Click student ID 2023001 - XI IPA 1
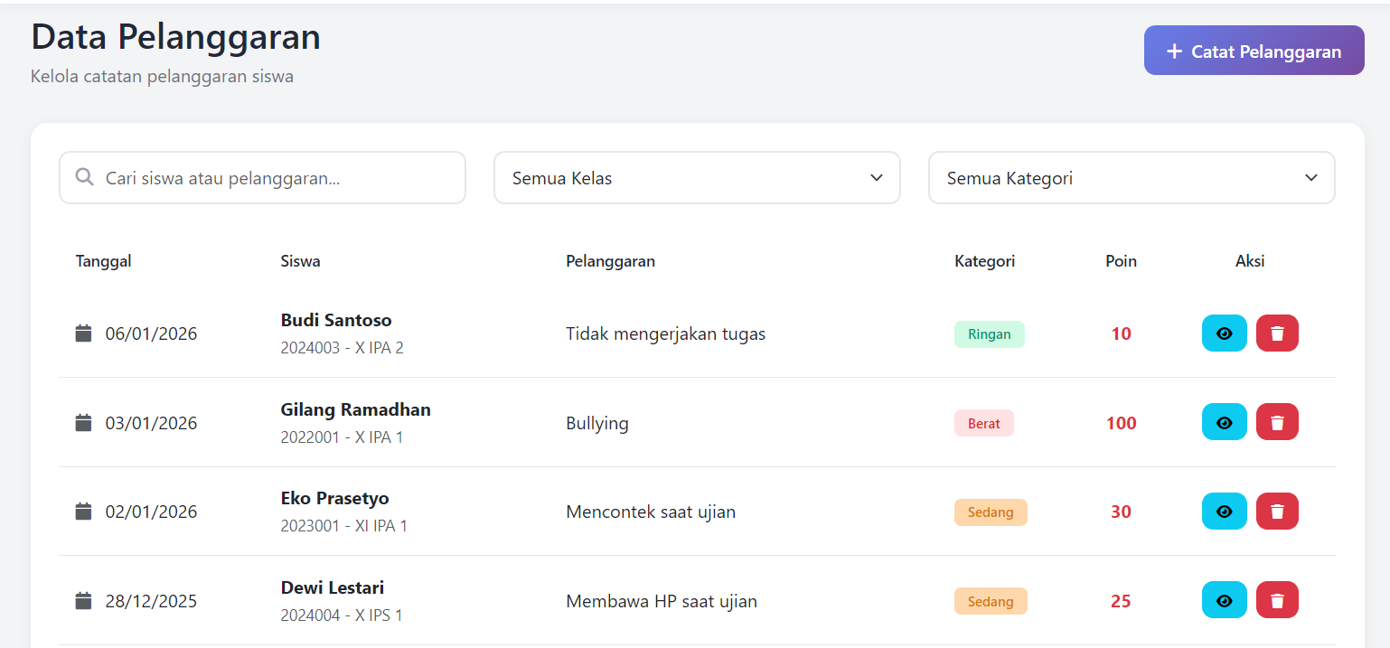Image resolution: width=1390 pixels, height=648 pixels. click(x=344, y=525)
